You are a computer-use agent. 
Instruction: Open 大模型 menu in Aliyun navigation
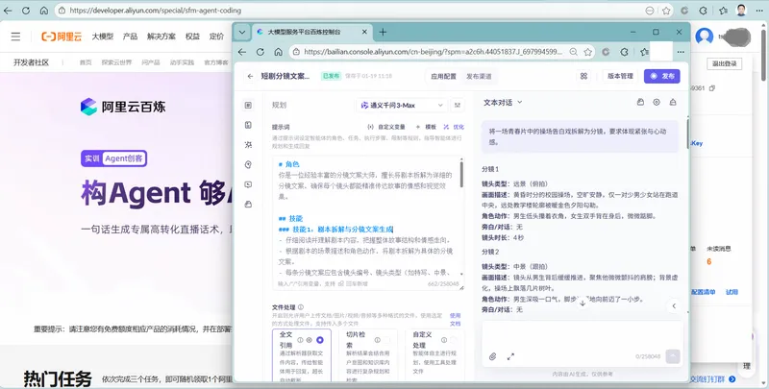coord(103,36)
